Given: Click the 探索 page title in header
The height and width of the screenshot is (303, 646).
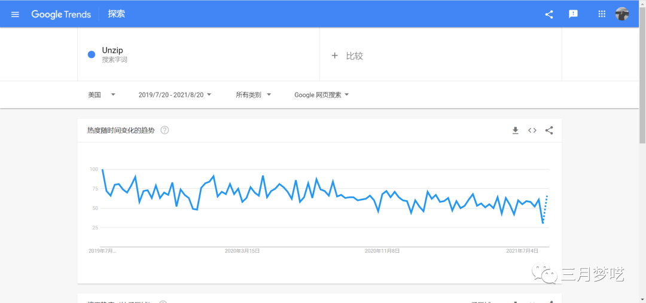Looking at the screenshot, I should click(x=117, y=14).
